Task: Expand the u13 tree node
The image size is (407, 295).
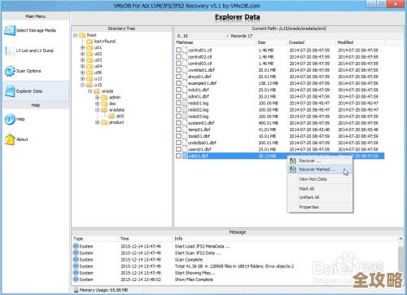Action: pyautogui.click(x=83, y=79)
